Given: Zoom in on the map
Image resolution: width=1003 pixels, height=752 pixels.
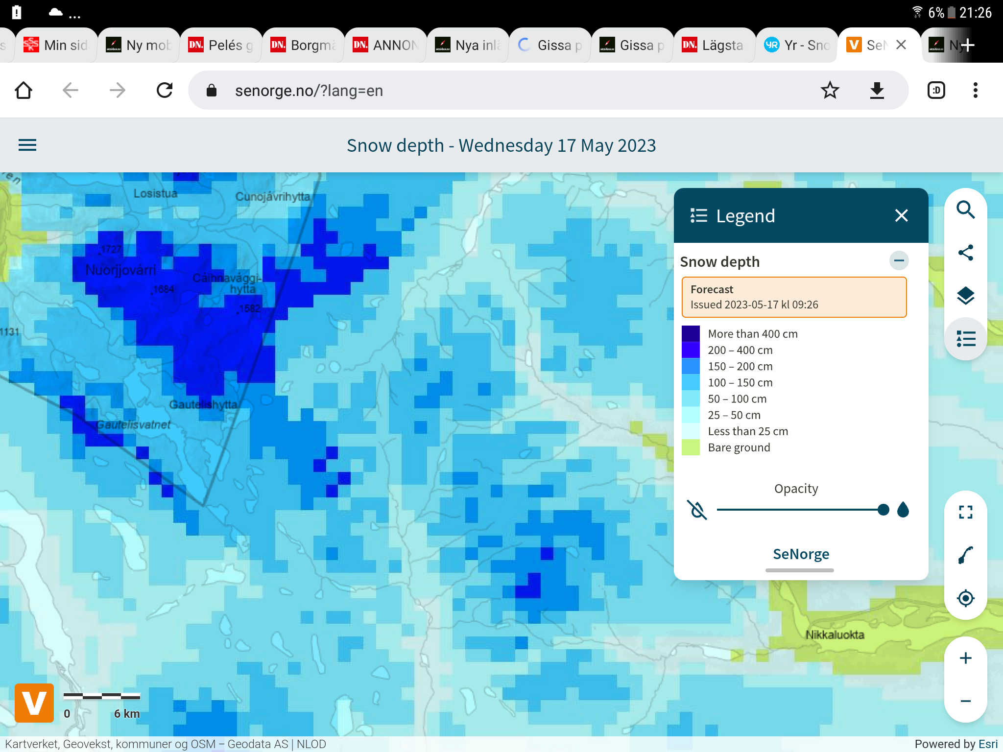Looking at the screenshot, I should [965, 658].
